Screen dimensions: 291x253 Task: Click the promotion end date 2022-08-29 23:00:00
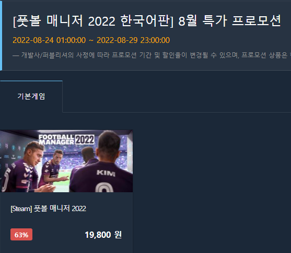coord(133,40)
